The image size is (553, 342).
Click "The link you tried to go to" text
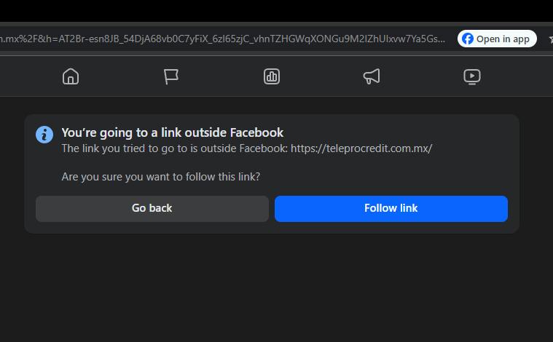175,148
